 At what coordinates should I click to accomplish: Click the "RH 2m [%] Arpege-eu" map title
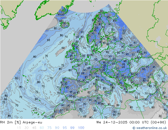(21, 122)
